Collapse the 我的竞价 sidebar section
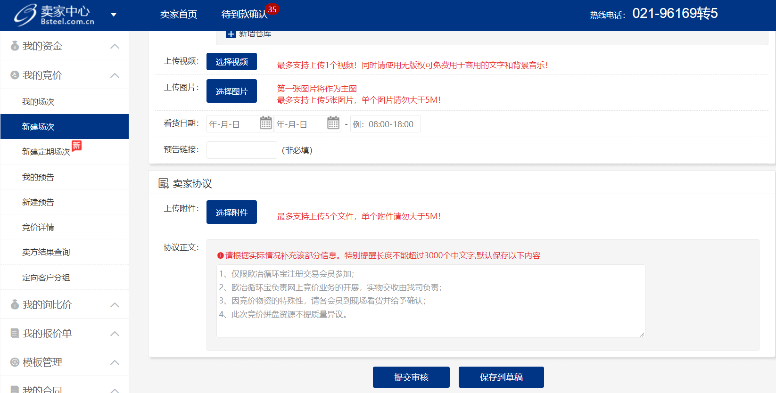776x393 pixels. 115,75
